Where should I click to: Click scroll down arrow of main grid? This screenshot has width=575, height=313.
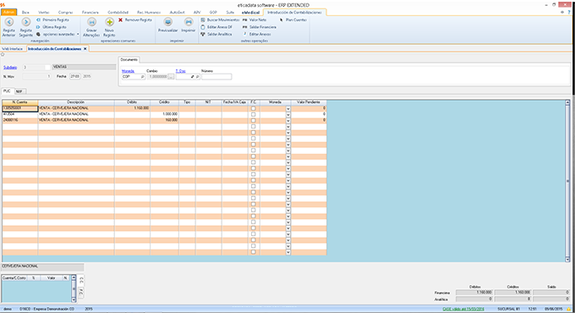[567, 259]
